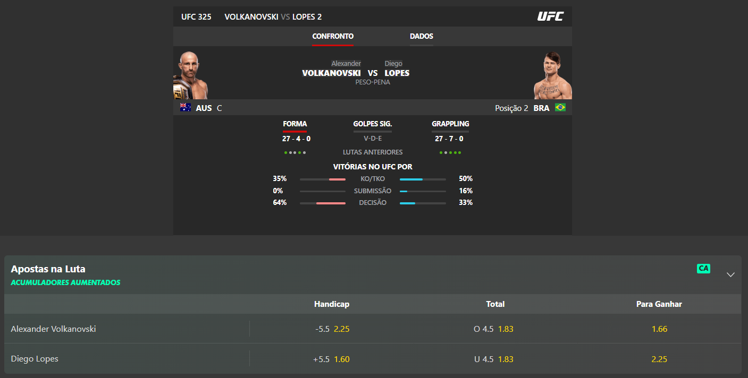Click the green CA badge icon
Viewport: 748px width, 378px height.
click(x=703, y=269)
